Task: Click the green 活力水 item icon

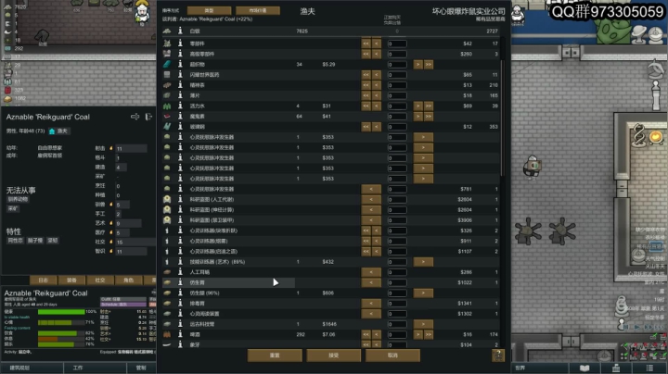Action: pyautogui.click(x=167, y=106)
